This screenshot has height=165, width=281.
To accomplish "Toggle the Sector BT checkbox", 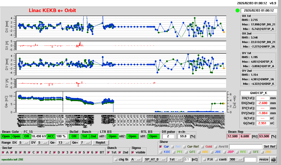I will pos(97,152).
